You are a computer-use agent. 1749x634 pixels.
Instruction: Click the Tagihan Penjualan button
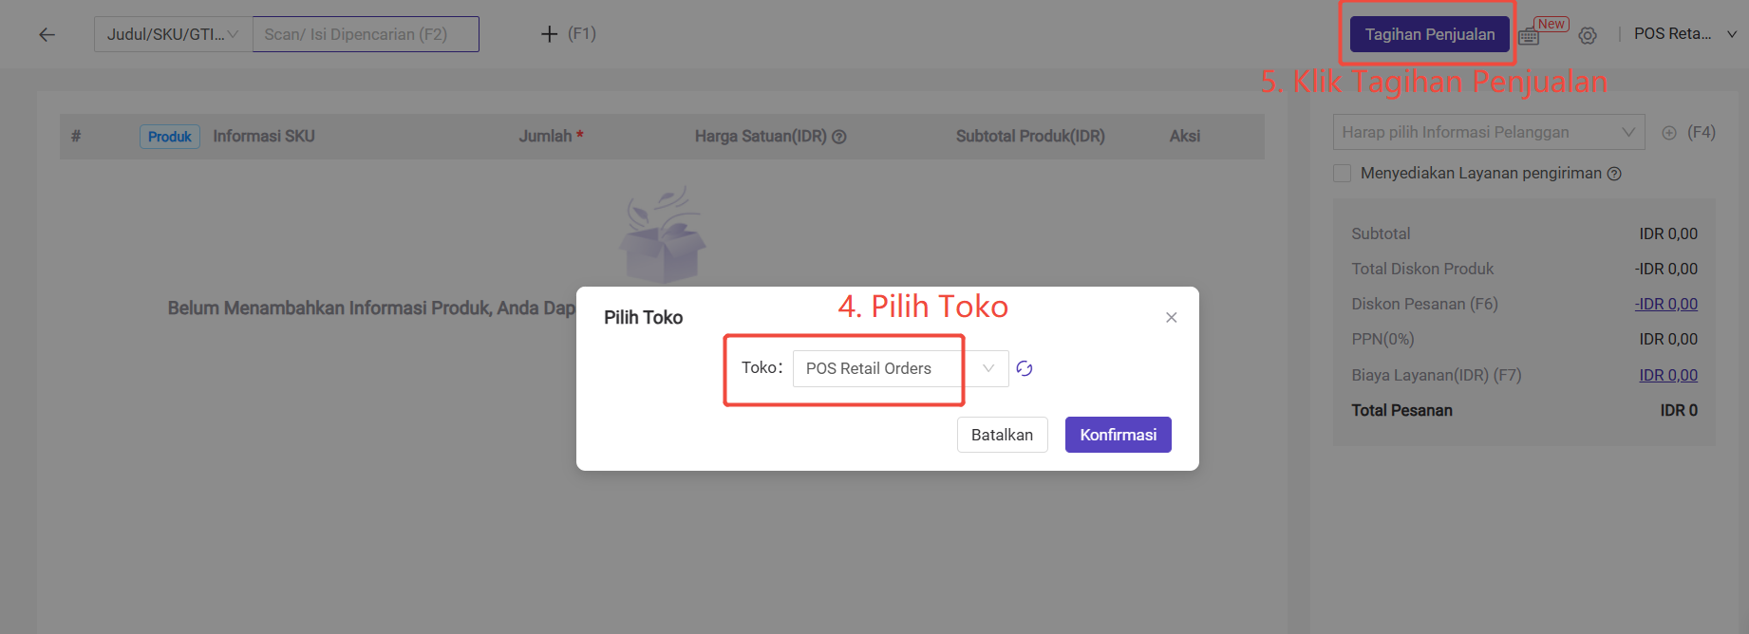pyautogui.click(x=1430, y=34)
